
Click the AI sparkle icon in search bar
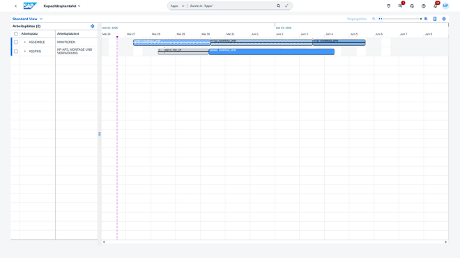tap(286, 6)
